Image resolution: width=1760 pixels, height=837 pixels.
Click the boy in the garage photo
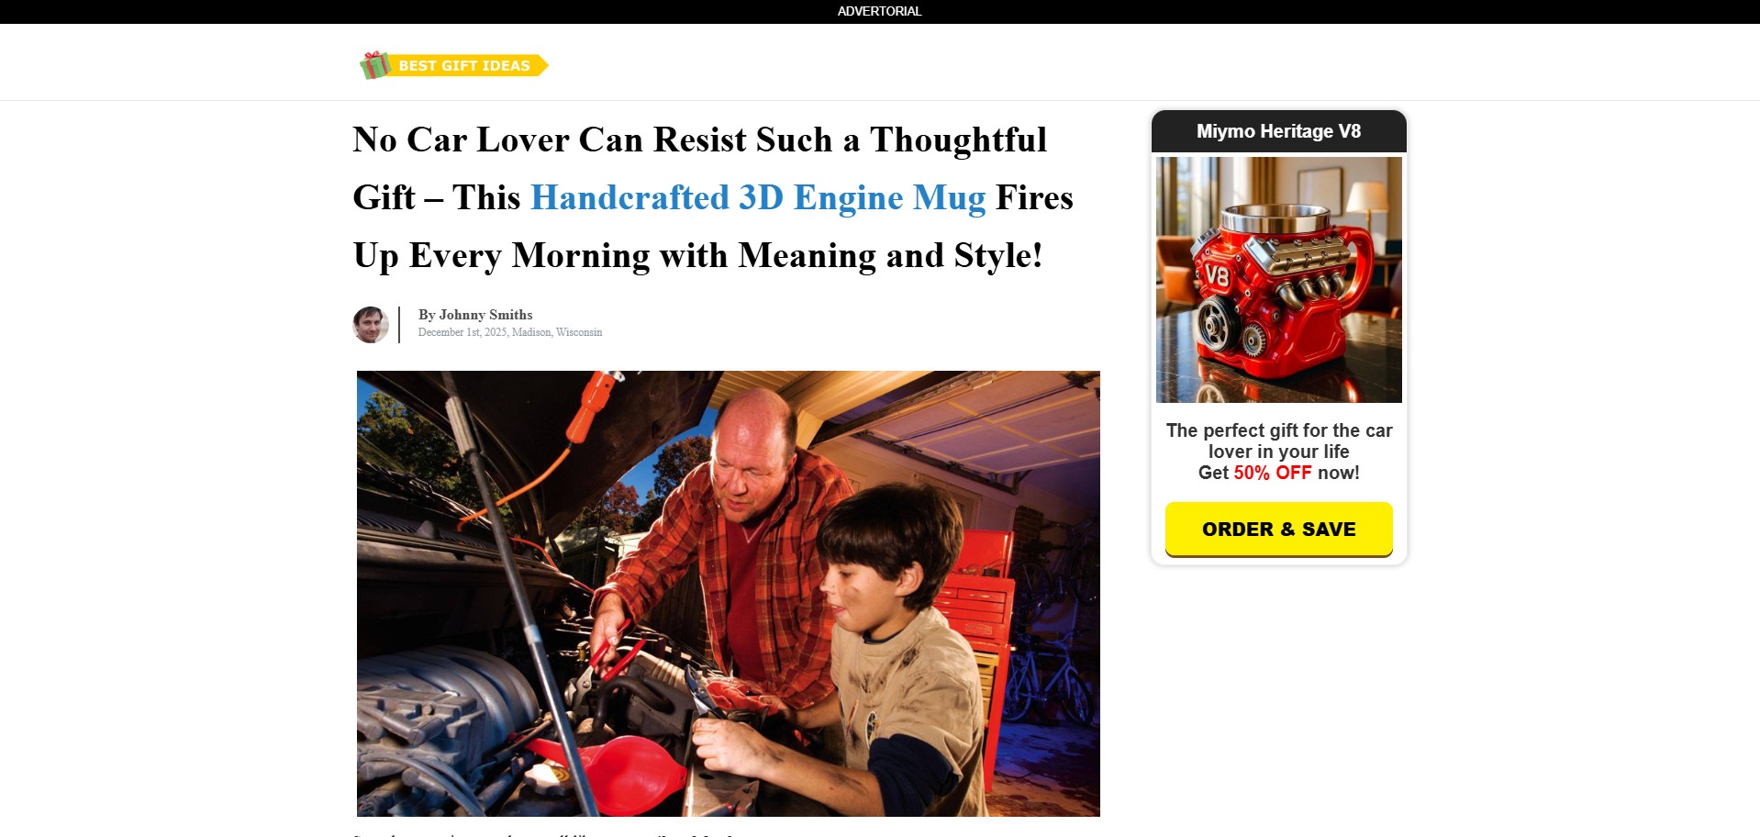point(881,652)
